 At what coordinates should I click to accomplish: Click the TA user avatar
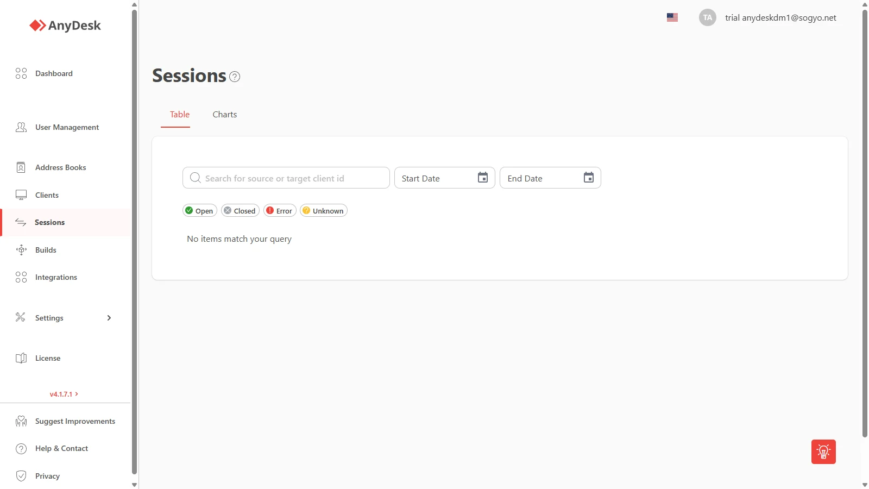click(x=708, y=17)
